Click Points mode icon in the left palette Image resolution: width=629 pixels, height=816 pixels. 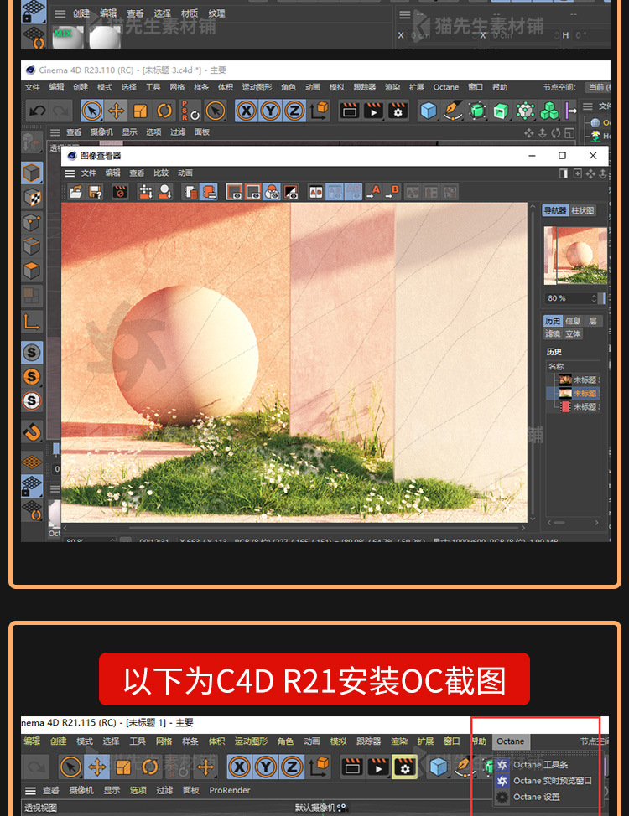coord(32,222)
